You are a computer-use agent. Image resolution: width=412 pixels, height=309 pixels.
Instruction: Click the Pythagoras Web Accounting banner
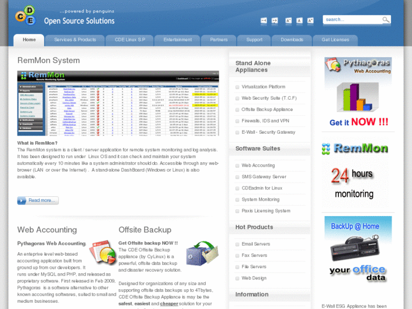tap(358, 92)
